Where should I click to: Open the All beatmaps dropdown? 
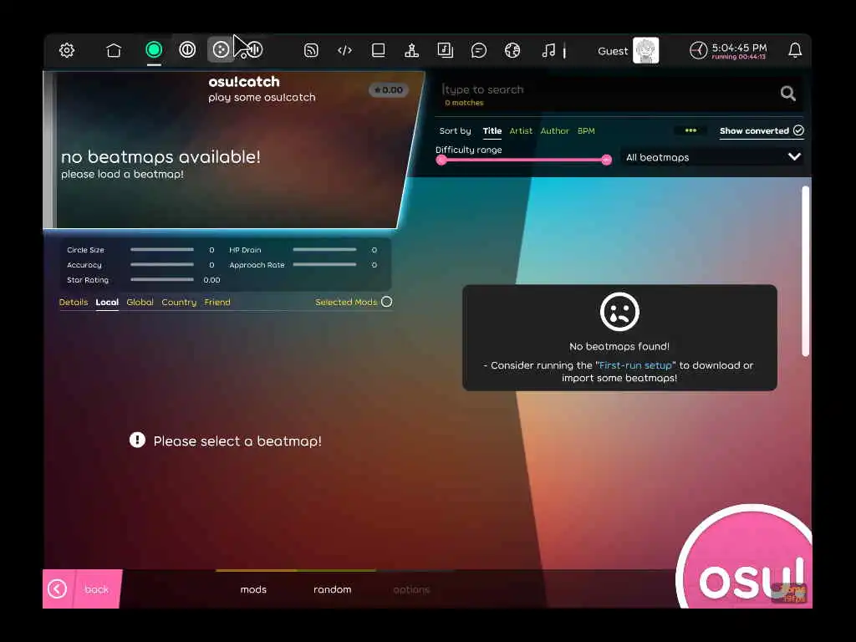pyautogui.click(x=712, y=157)
